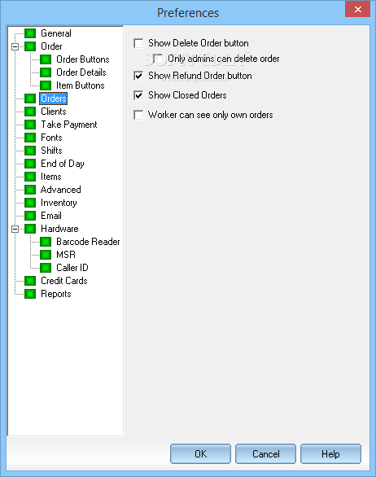Confirm preferences with OK button
Image resolution: width=376 pixels, height=477 pixels.
coord(200,454)
